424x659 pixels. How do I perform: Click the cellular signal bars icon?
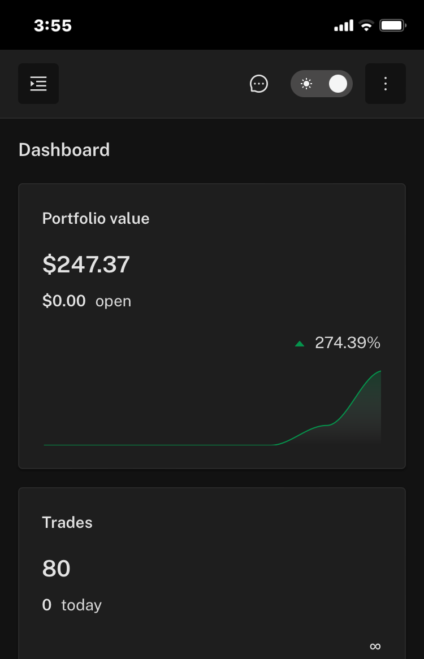tap(344, 26)
